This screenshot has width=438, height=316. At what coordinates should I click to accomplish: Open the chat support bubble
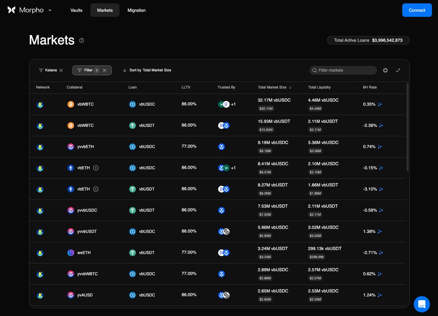[422, 304]
